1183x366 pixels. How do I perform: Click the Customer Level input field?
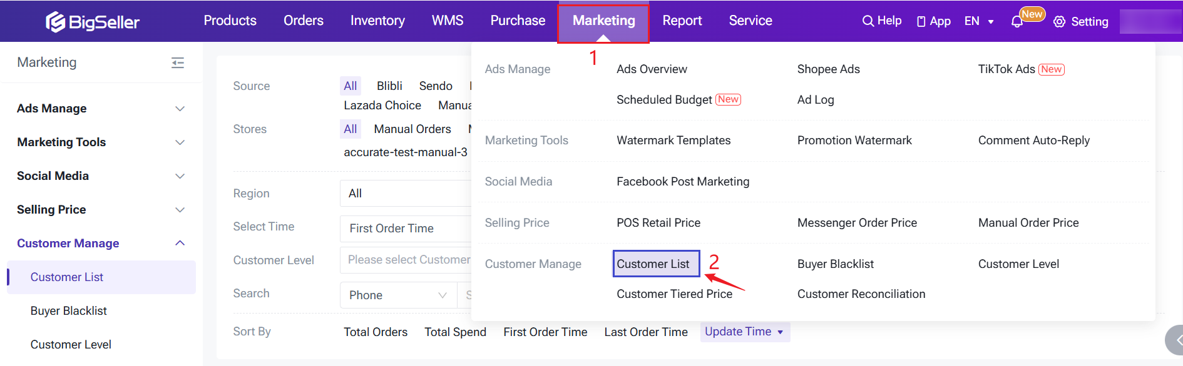[x=407, y=260]
